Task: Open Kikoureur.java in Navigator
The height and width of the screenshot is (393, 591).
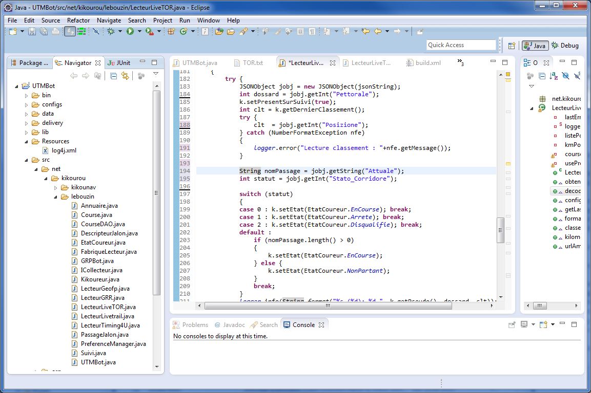Action: [100, 279]
